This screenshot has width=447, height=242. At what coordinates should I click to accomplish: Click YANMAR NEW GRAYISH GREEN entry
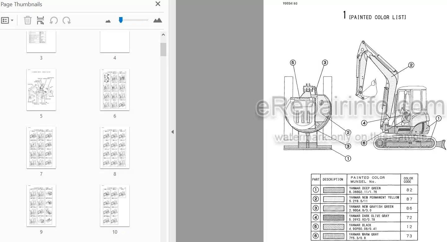coord(373,208)
